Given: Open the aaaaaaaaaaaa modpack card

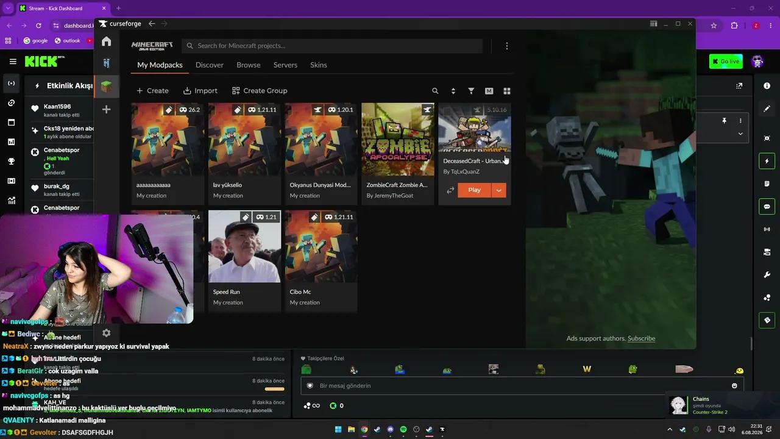Looking at the screenshot, I should click(x=168, y=154).
